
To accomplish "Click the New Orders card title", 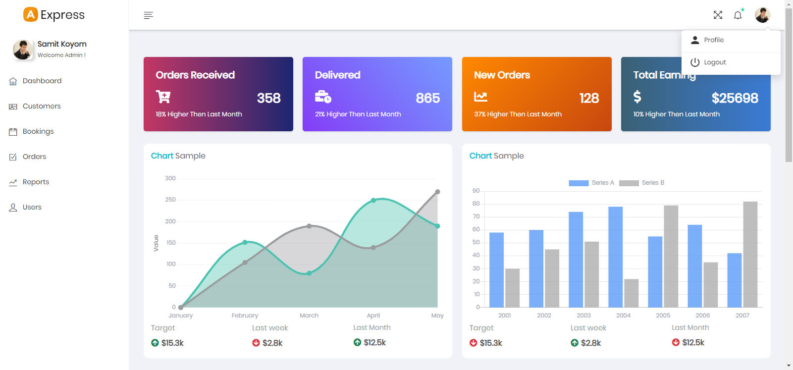I will 502,75.
